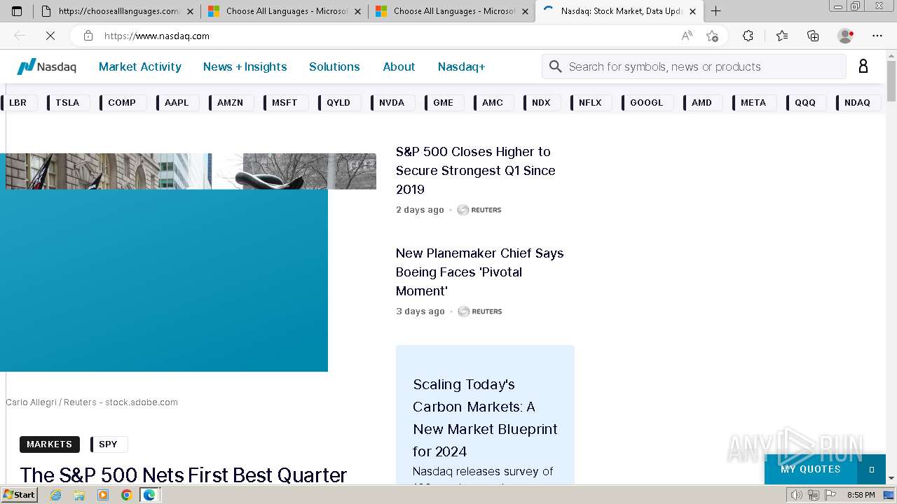Select NDAQ ticker chip

pyautogui.click(x=858, y=102)
